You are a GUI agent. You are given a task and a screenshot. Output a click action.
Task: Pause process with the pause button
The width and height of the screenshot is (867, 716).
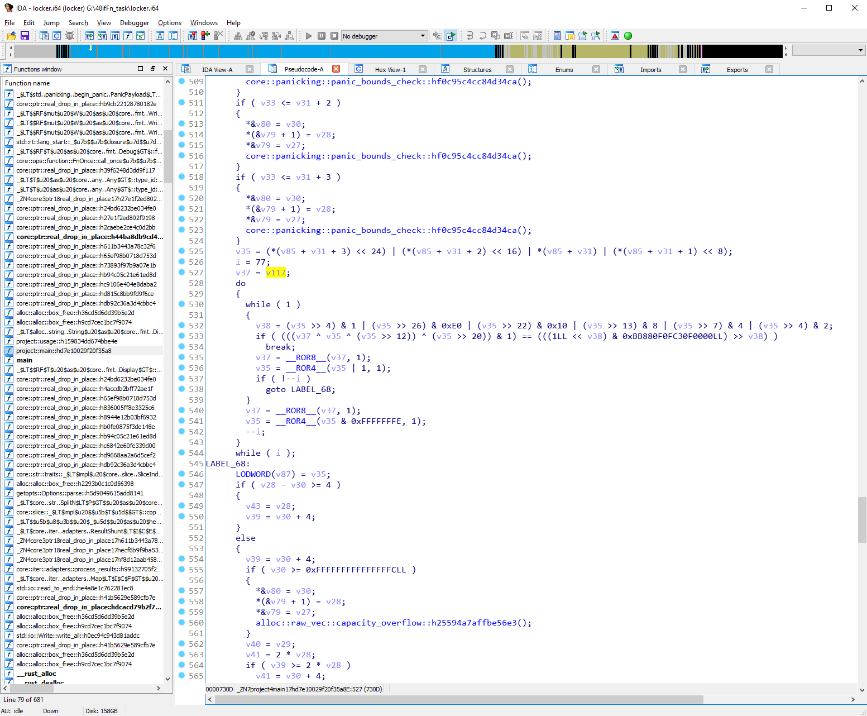(x=322, y=36)
